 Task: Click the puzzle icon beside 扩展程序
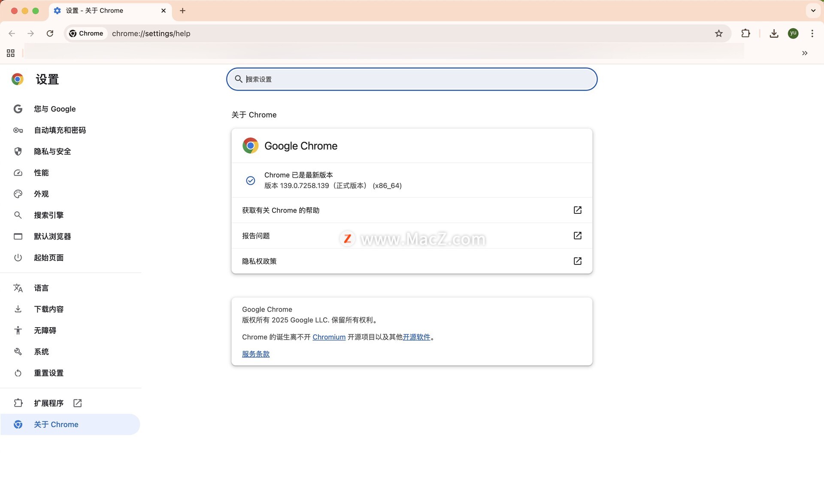coord(18,403)
